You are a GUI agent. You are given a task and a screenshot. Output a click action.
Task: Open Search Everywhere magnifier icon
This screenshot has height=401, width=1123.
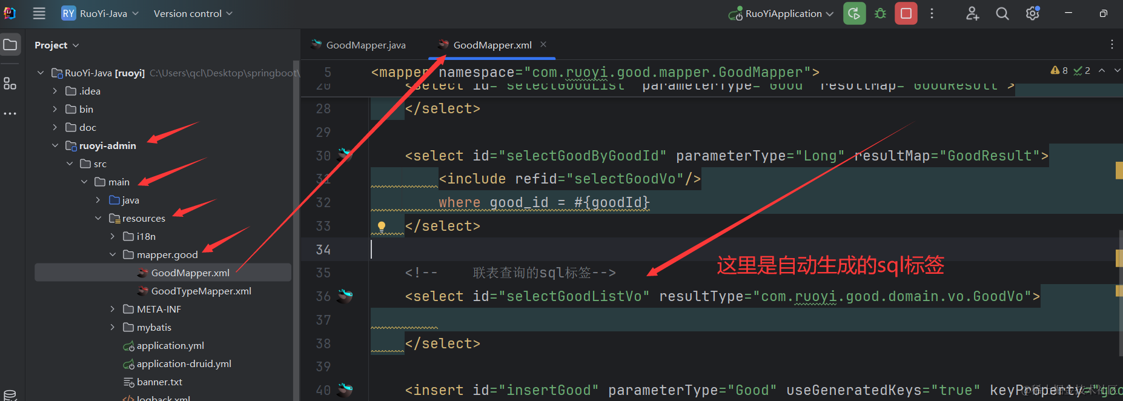1002,13
